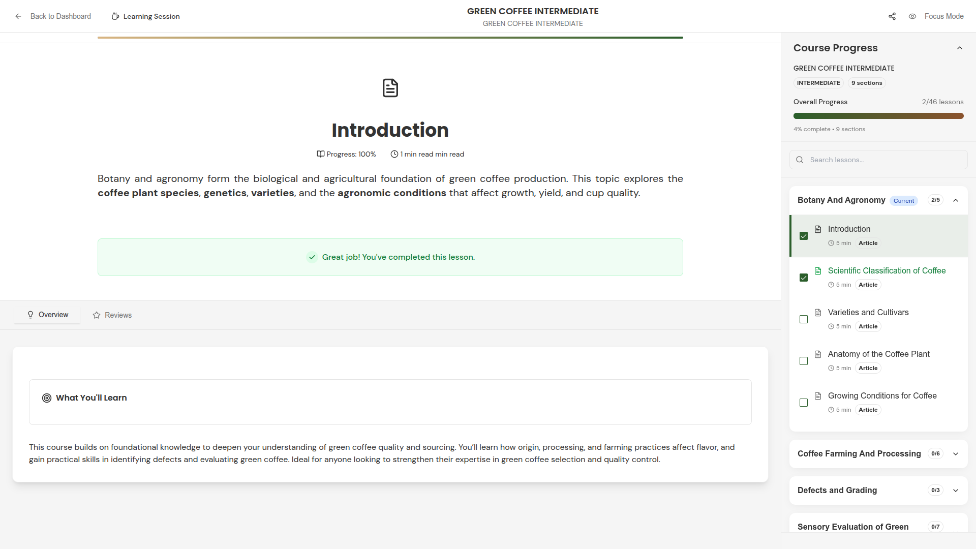Click the lesson progress bar at top
Image resolution: width=976 pixels, height=549 pixels.
click(390, 38)
